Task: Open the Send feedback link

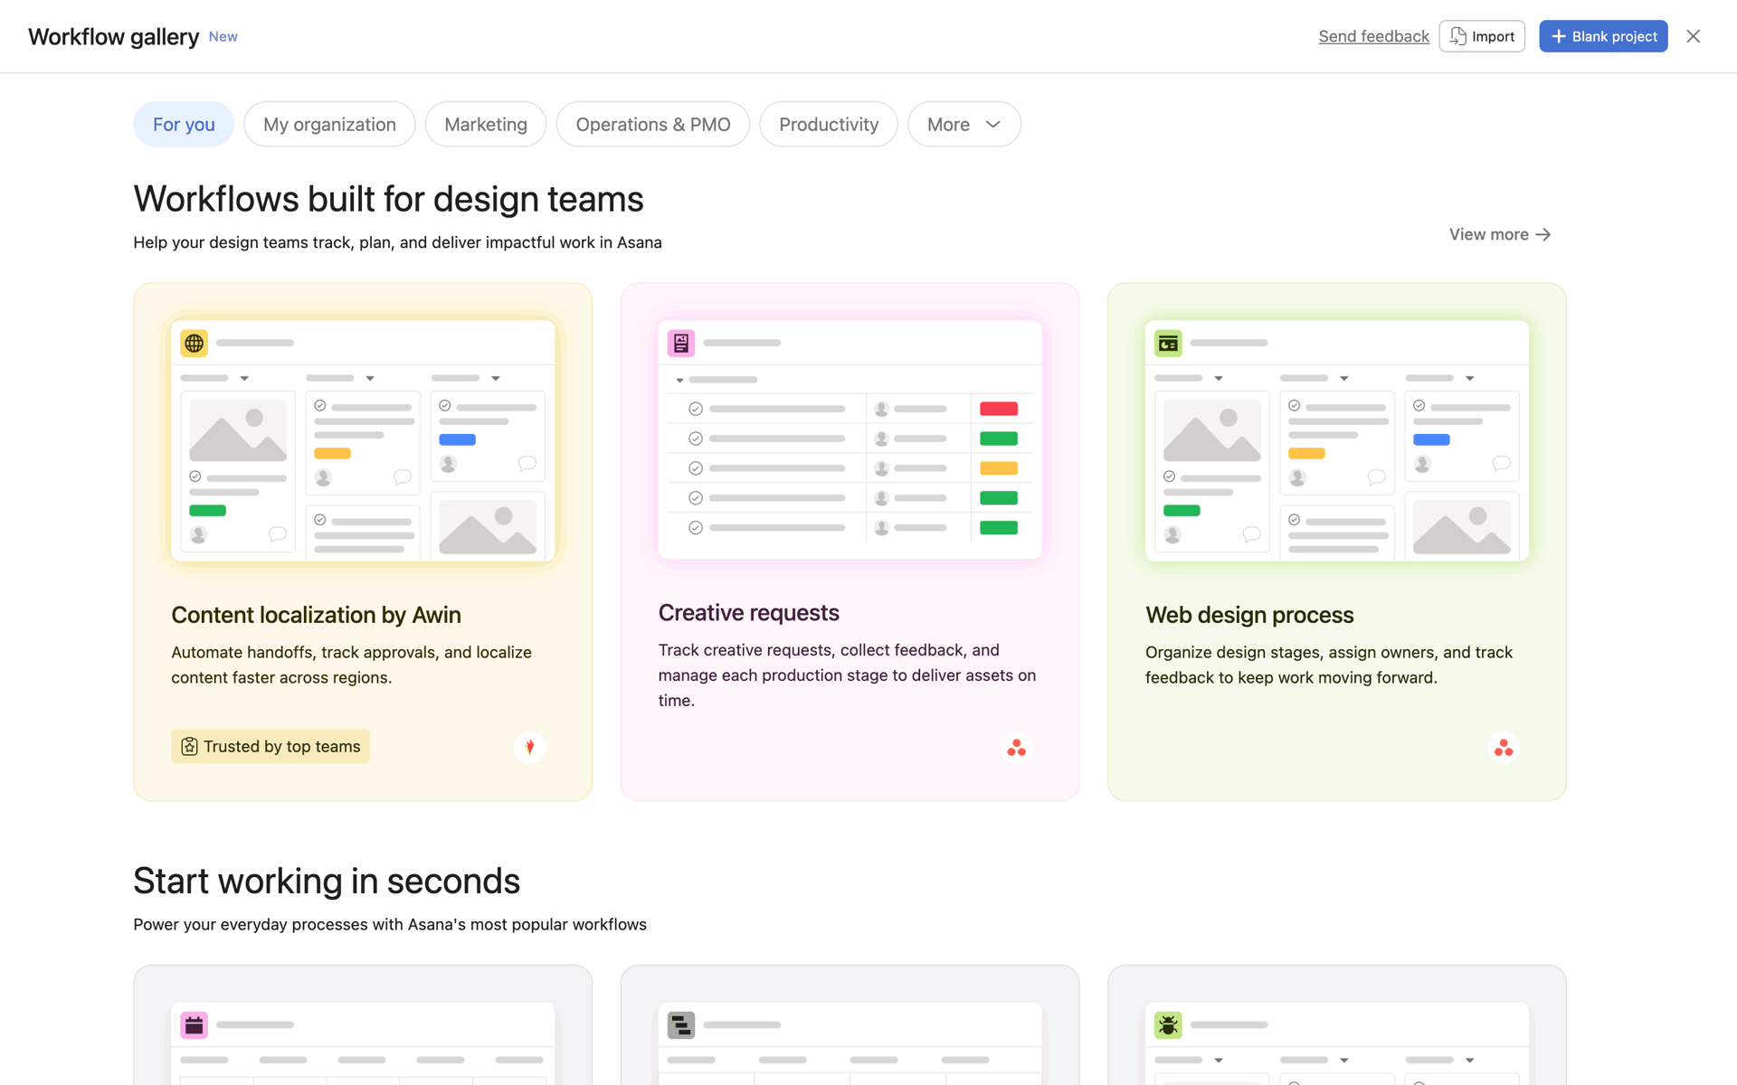Action: [x=1373, y=36]
